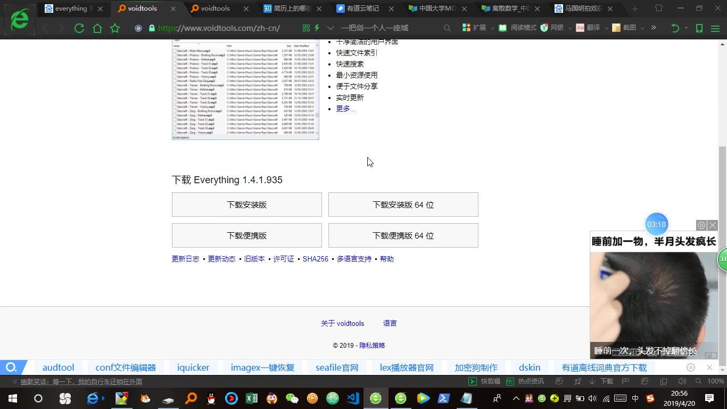This screenshot has height=409, width=727.
Task: Close the search suggestion bar
Action: tap(709, 367)
